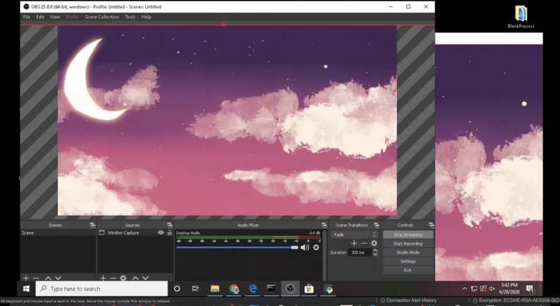This screenshot has width=560, height=306.
Task: Open OBS Settings button
Action: click(x=408, y=262)
